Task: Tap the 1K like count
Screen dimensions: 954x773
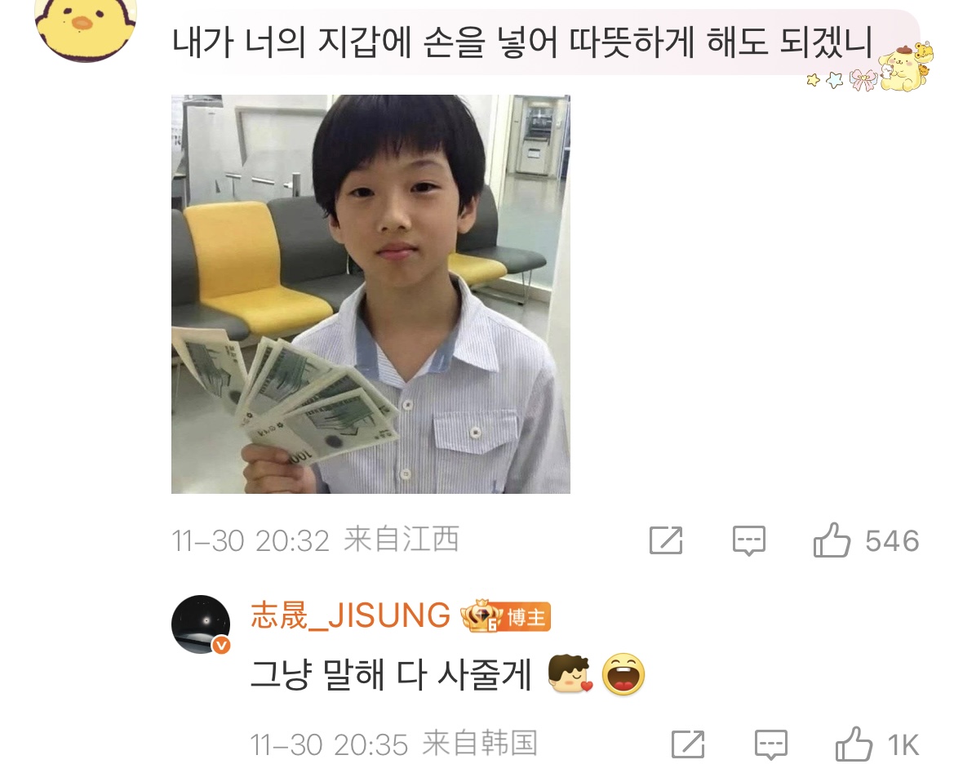Action: tap(903, 745)
